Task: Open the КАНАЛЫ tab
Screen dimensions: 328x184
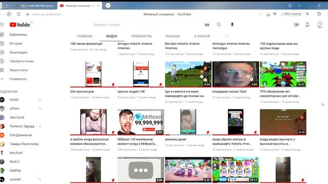Action: point(173,36)
